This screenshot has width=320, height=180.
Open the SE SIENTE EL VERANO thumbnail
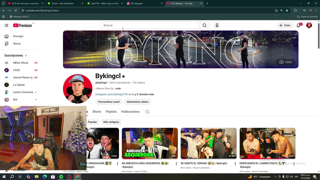(x=208, y=143)
